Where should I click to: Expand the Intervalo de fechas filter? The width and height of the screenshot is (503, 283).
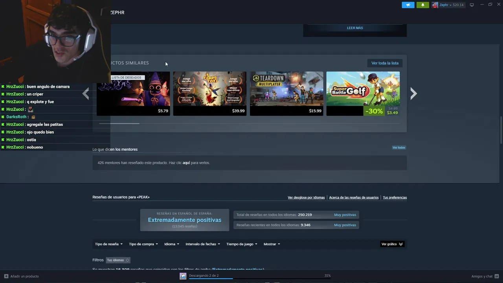tap(203, 244)
